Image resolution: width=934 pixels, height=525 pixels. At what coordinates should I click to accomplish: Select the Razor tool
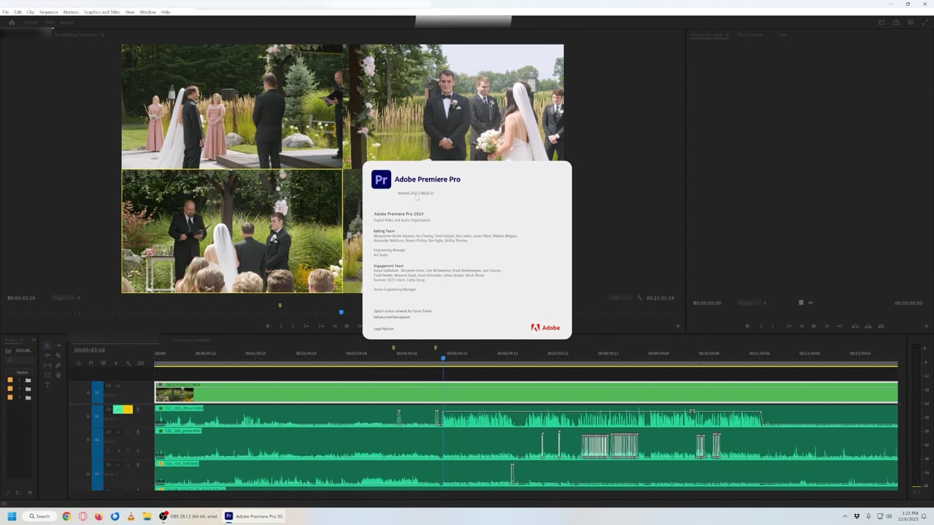point(58,355)
